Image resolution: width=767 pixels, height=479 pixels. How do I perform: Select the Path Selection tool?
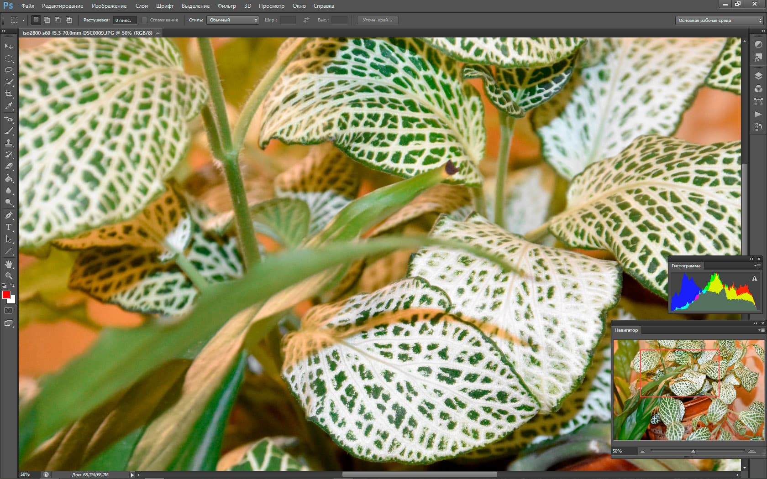(9, 239)
